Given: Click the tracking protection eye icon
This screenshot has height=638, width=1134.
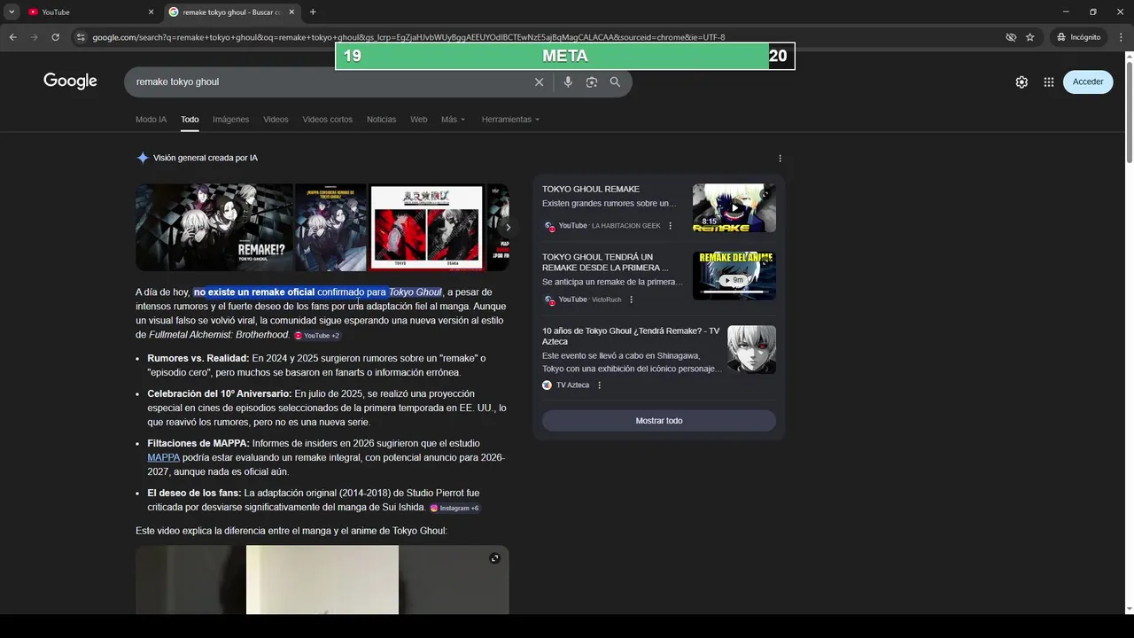Looking at the screenshot, I should [1011, 37].
